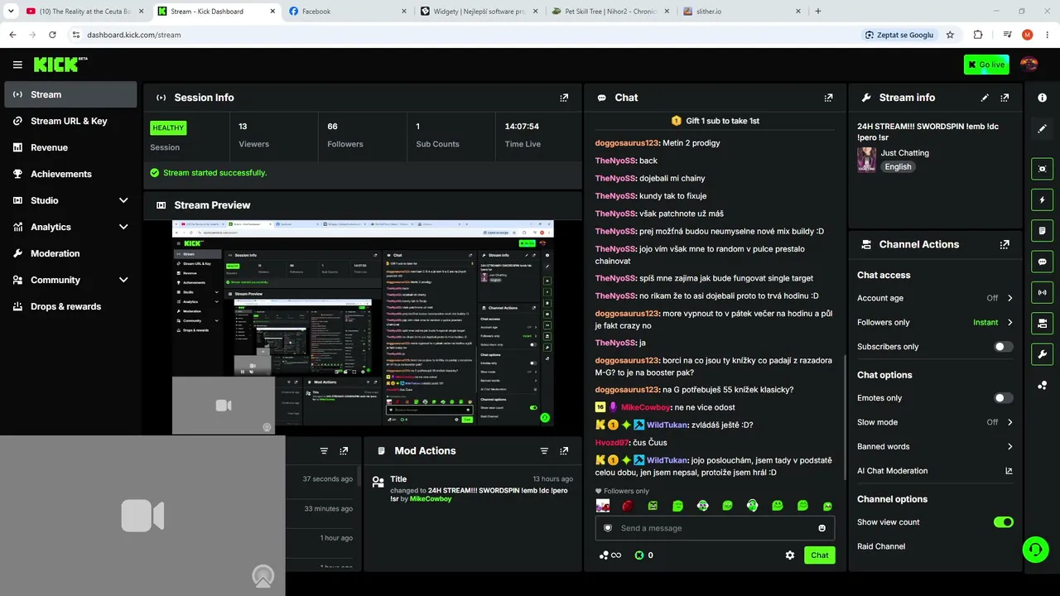The image size is (1060, 596).
Task: Open the Revenue page
Action: pos(70,147)
